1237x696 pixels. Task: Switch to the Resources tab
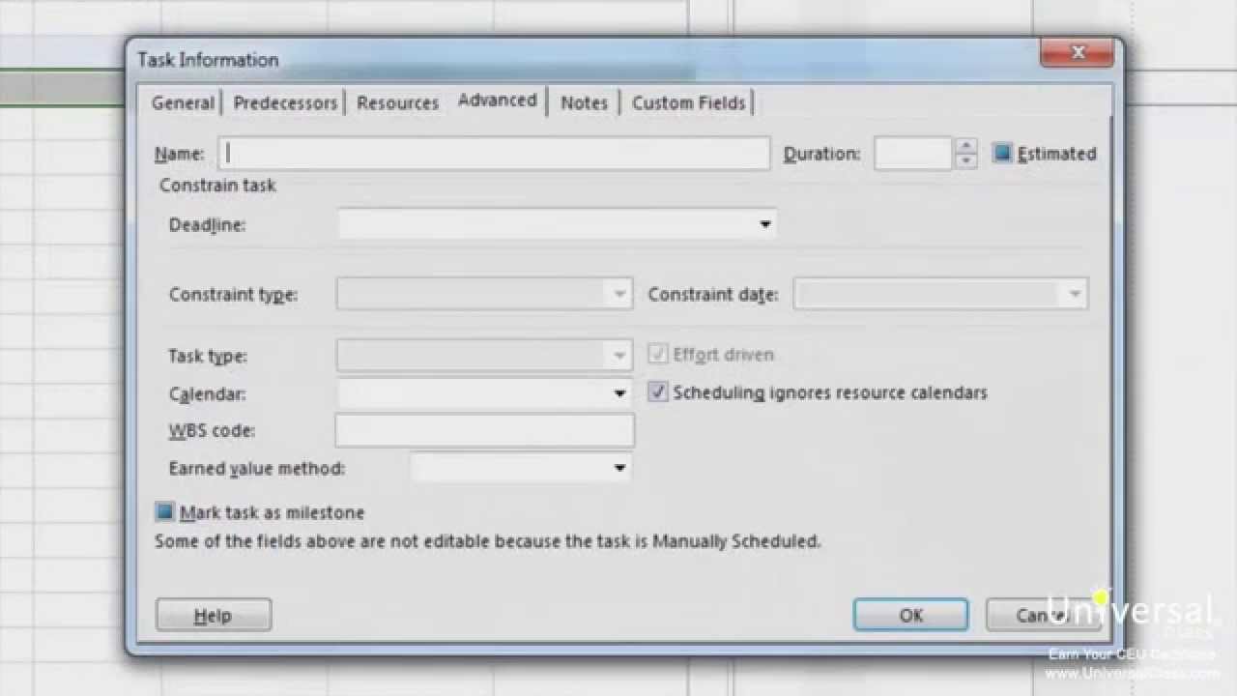click(397, 102)
